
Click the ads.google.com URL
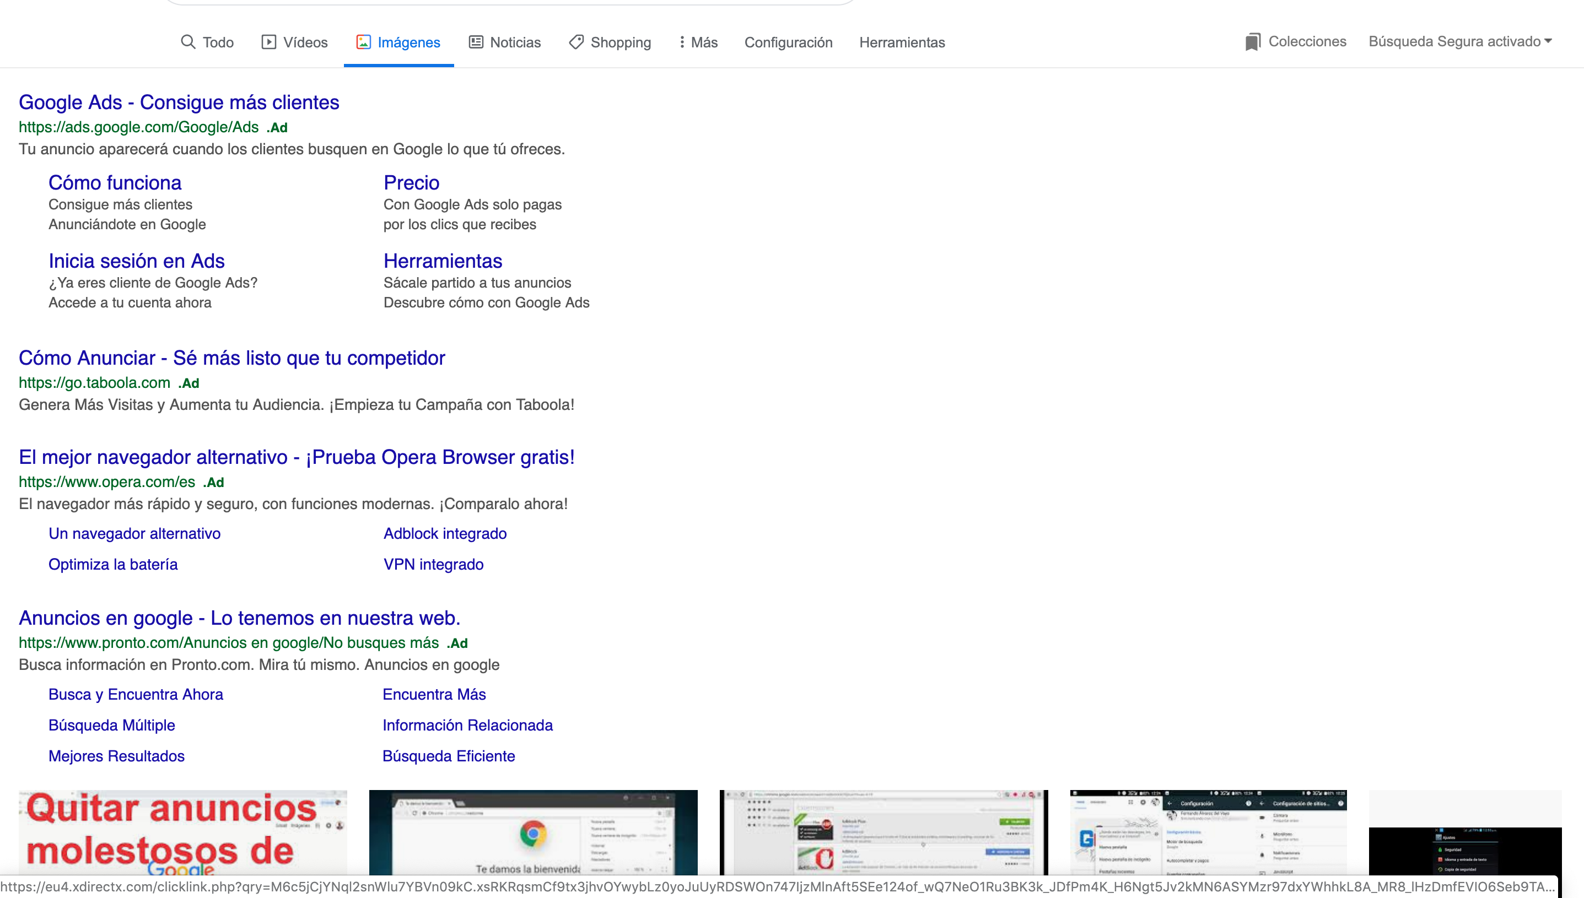138,127
